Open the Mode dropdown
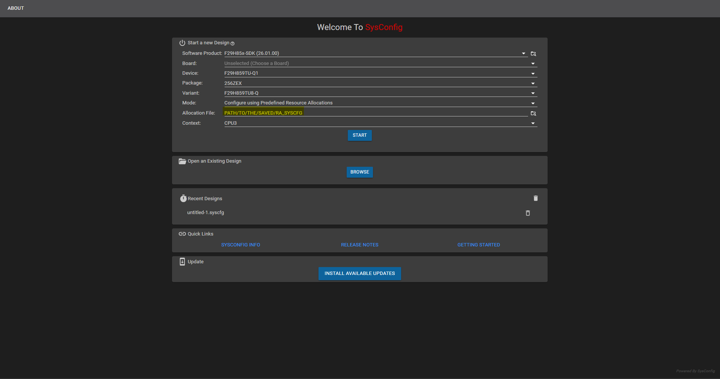 (x=381, y=103)
